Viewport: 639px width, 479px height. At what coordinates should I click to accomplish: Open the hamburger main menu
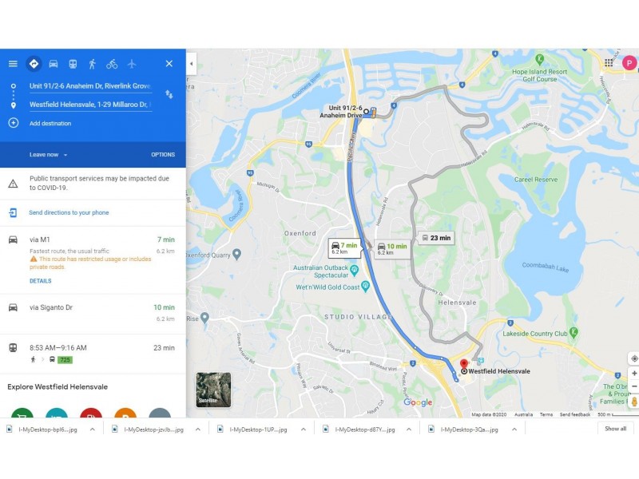13,64
